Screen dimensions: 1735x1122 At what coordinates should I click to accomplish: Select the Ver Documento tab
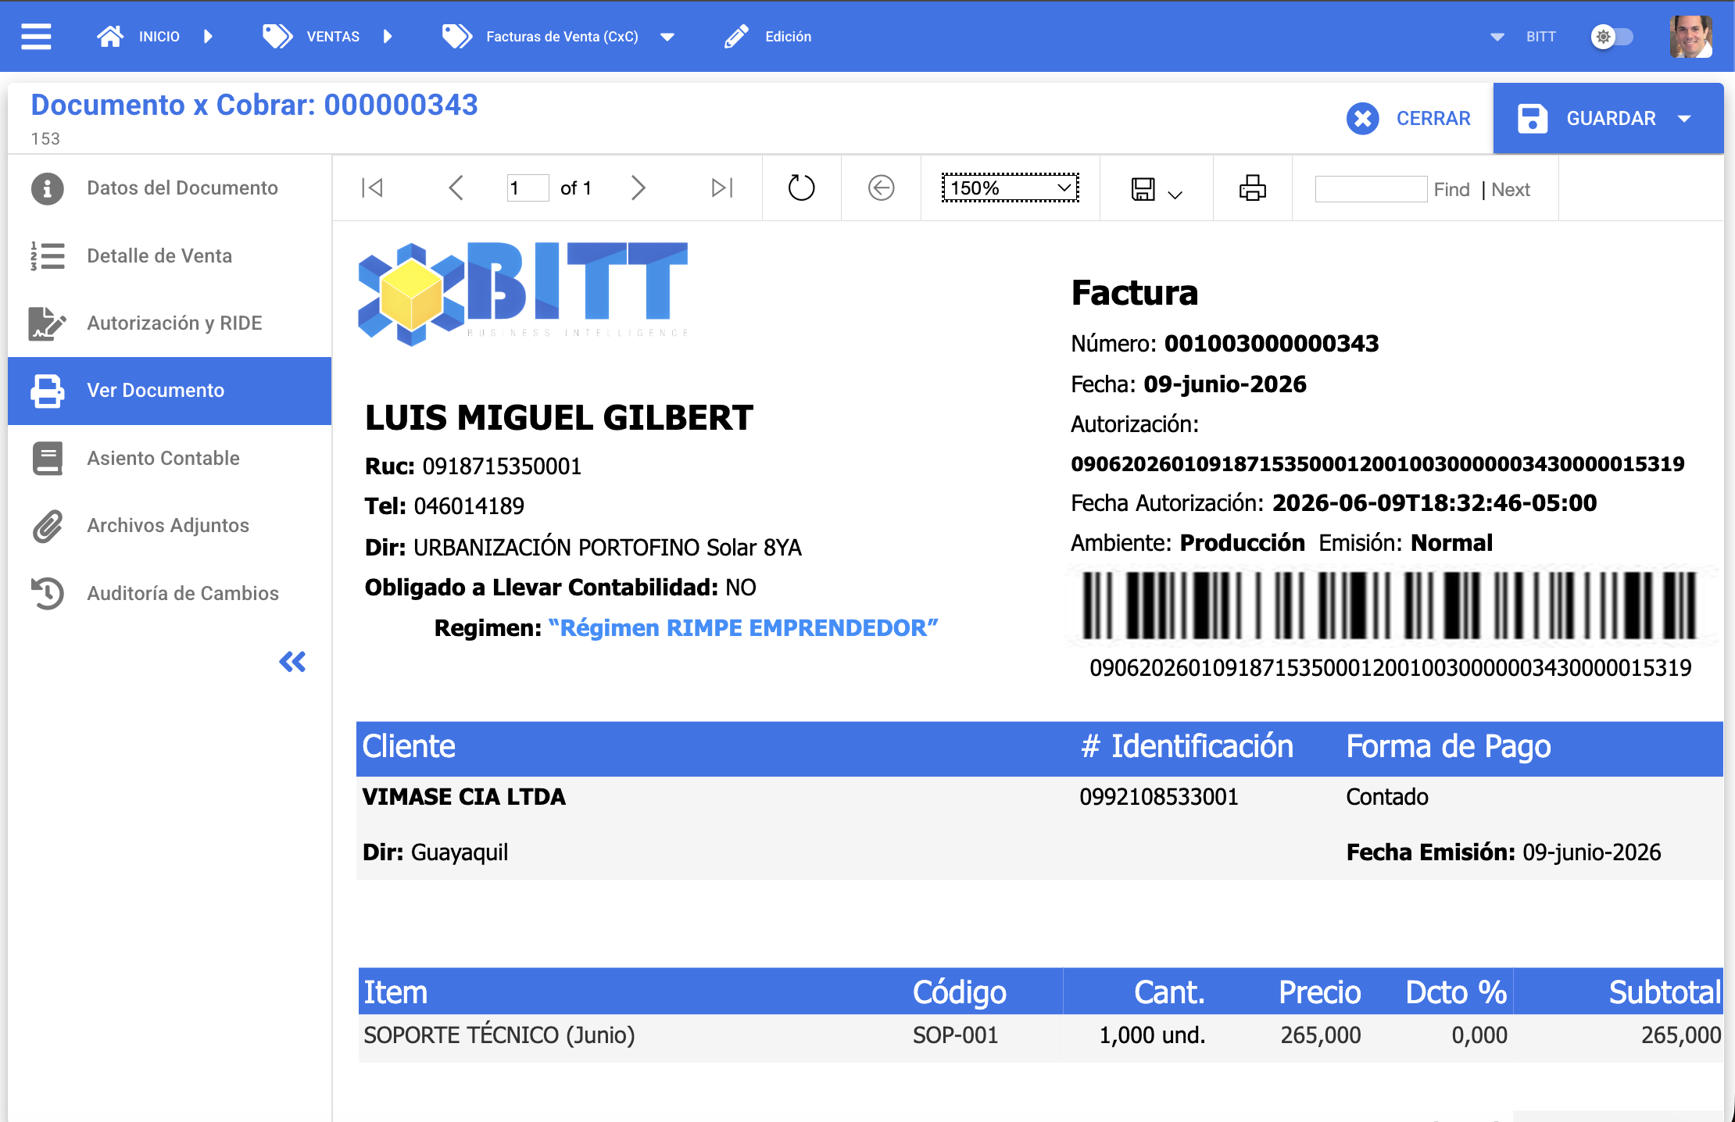(x=170, y=391)
